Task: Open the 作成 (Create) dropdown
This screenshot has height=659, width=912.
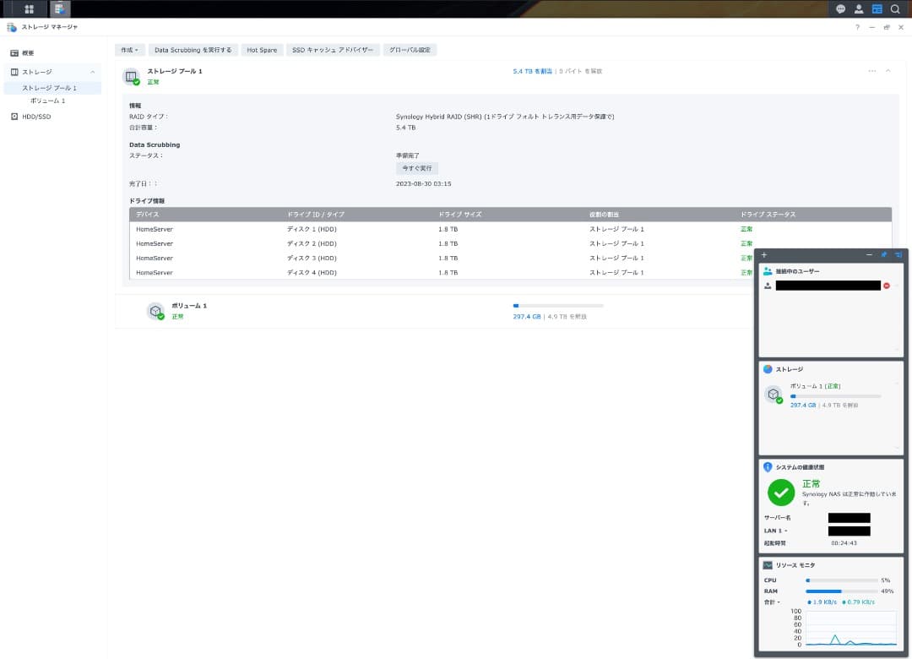Action: point(129,49)
